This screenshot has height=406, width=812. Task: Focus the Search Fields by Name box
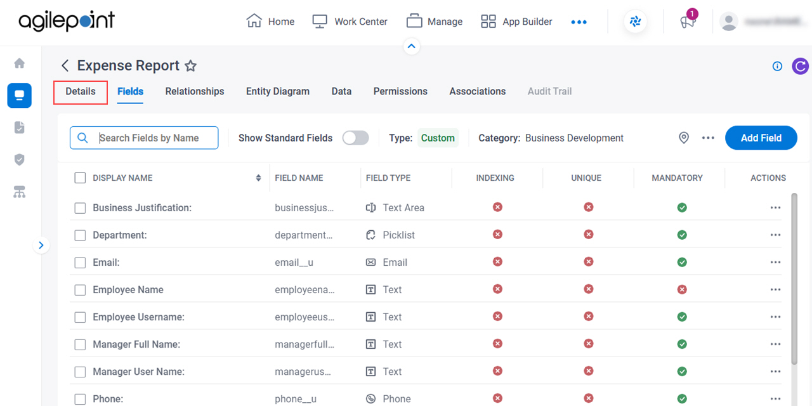[x=144, y=138]
